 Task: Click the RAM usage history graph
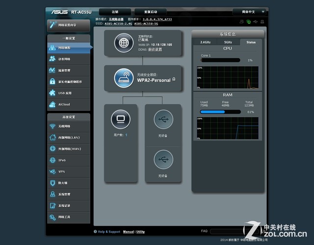pos(228,128)
